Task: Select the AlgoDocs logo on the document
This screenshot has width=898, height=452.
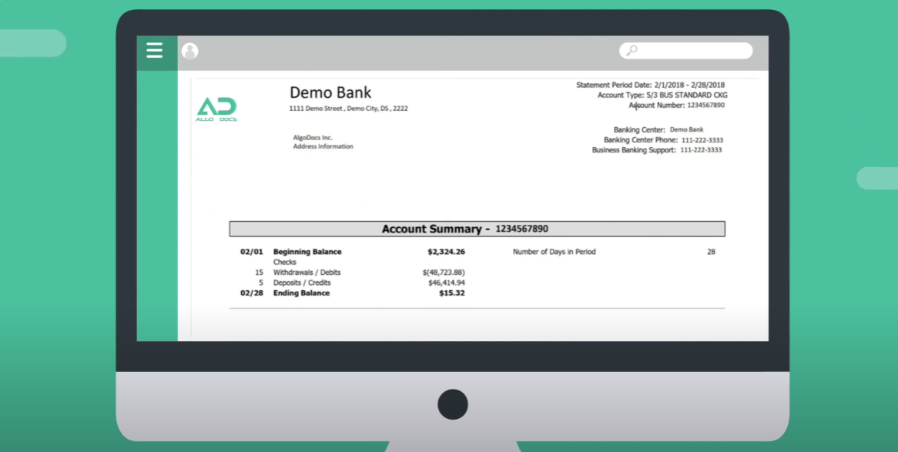Action: (x=216, y=108)
